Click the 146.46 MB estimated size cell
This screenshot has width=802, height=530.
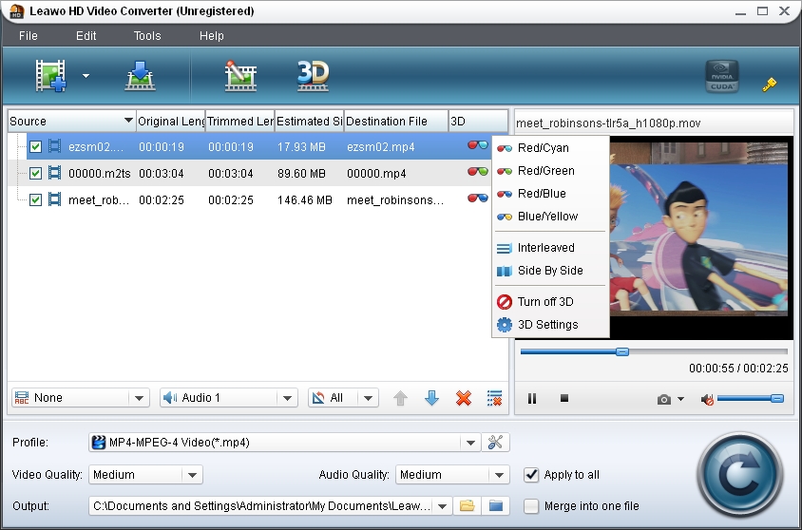305,200
